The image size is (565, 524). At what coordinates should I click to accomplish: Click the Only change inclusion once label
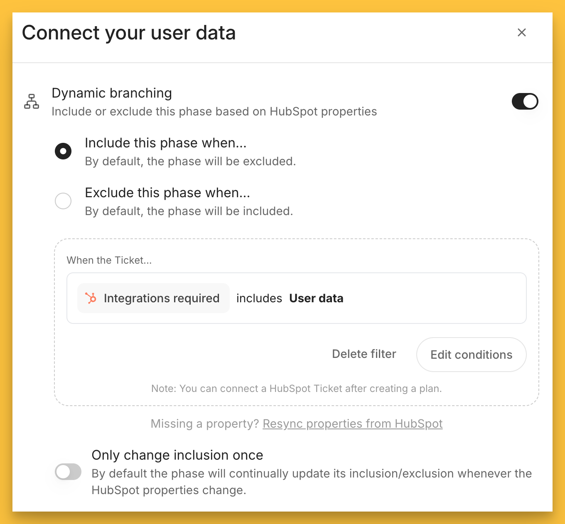coord(177,455)
